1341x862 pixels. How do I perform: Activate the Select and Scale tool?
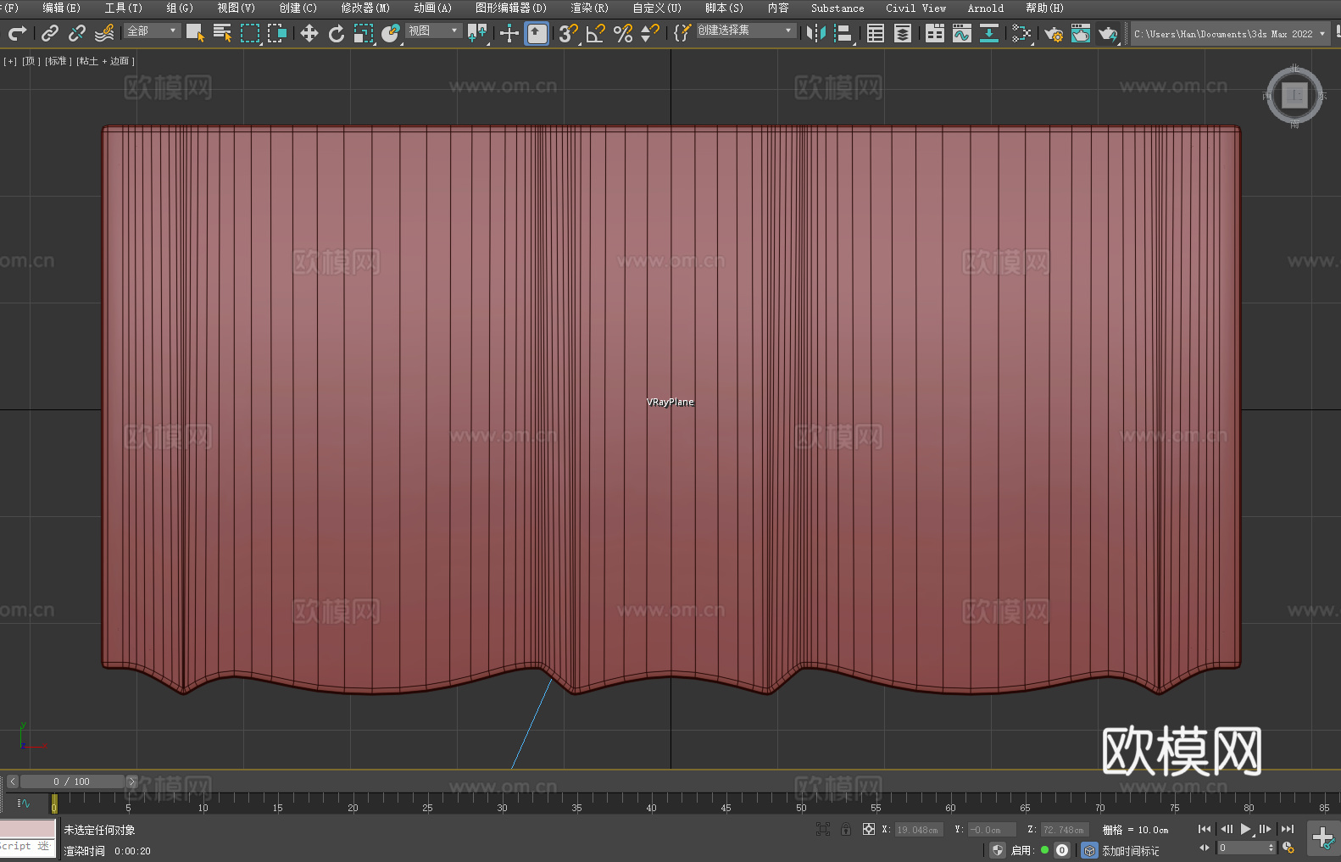point(364,33)
